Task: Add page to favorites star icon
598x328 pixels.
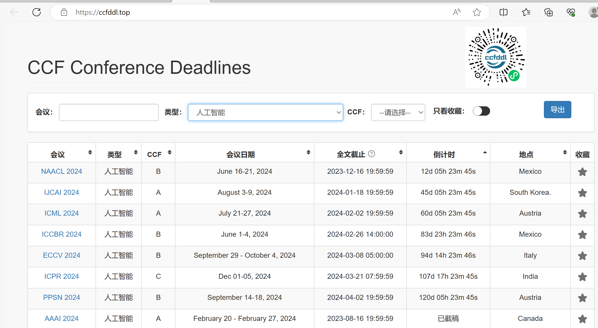Action: click(477, 12)
